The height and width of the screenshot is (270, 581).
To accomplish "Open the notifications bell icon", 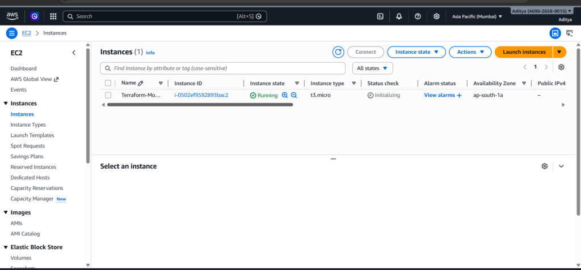I will pyautogui.click(x=399, y=16).
